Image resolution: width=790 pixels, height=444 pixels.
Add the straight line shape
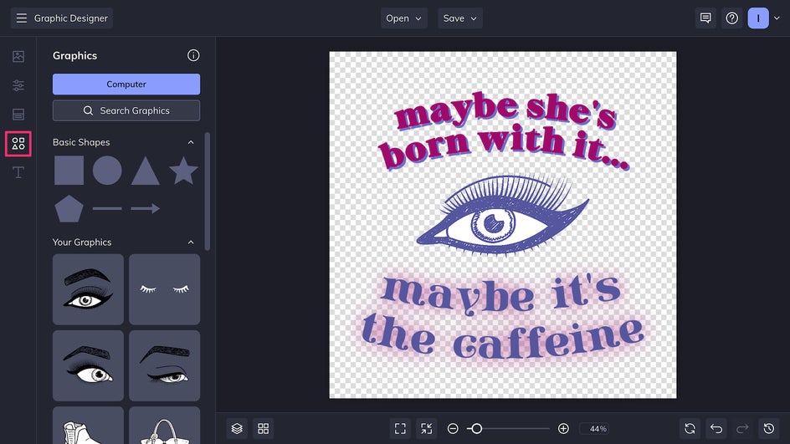(x=107, y=208)
